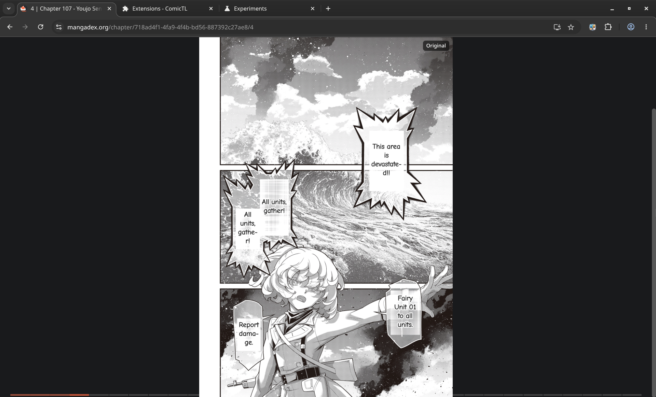Open a new tab with plus button
This screenshot has width=656, height=397.
[x=328, y=9]
